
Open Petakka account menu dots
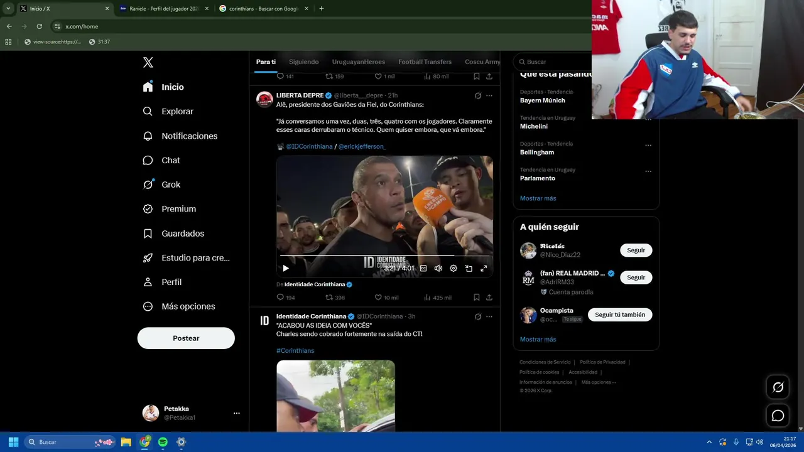(237, 413)
